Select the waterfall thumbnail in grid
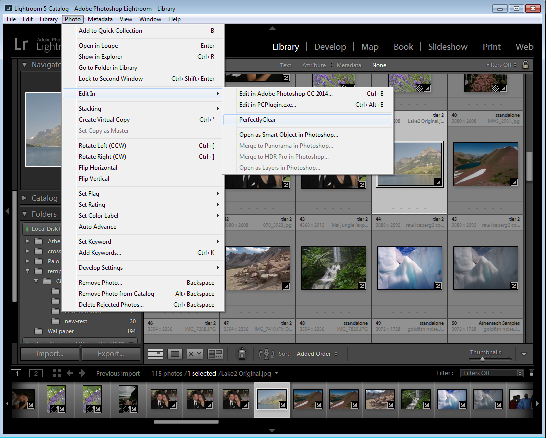 [x=333, y=268]
